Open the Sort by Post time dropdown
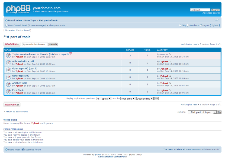225x160 pixels. pos(127,99)
